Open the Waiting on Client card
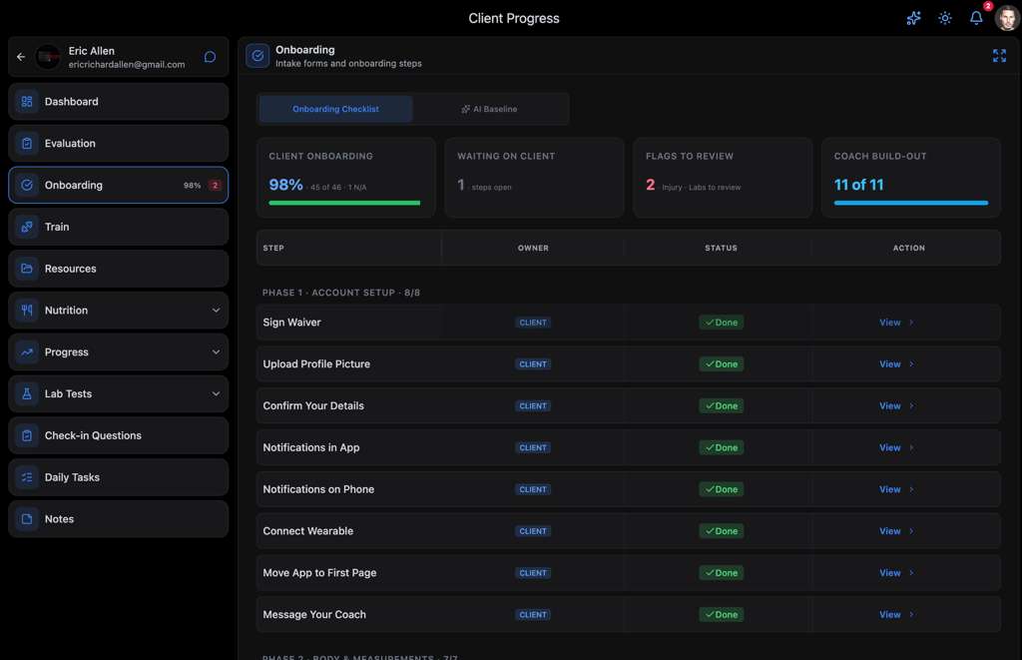The width and height of the screenshot is (1022, 660). [x=534, y=178]
